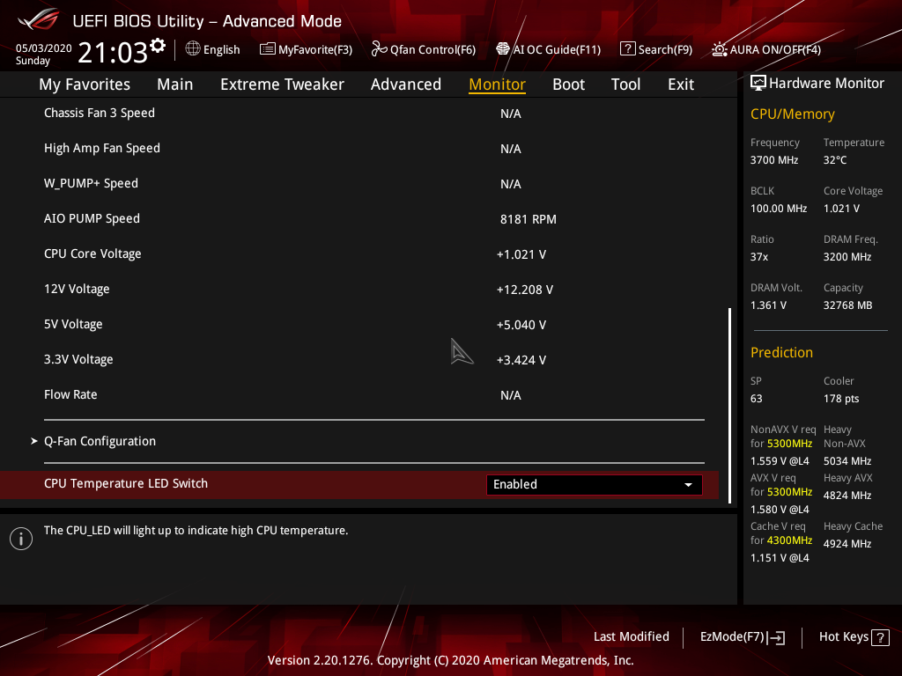This screenshot has height=676, width=902.
Task: Click the 3200 MHz DRAM Freq. value
Action: tap(847, 257)
